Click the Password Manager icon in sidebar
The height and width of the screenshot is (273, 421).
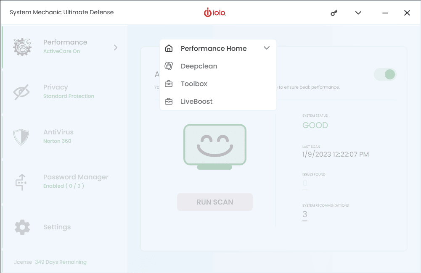[x=21, y=182]
